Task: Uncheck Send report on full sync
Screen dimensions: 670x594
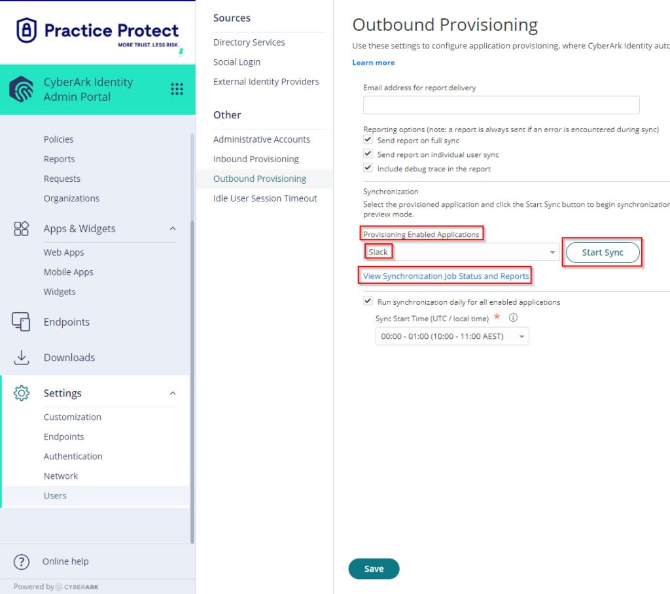Action: [x=368, y=140]
